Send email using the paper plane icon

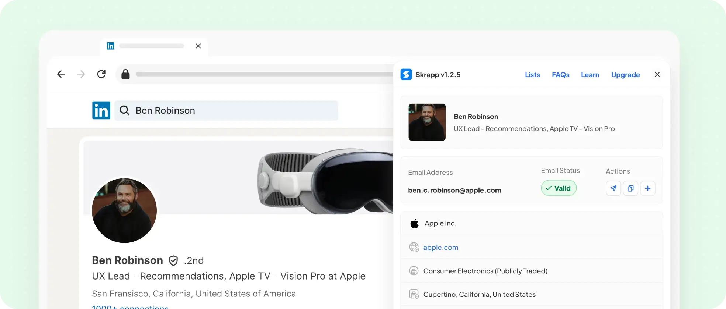point(613,188)
